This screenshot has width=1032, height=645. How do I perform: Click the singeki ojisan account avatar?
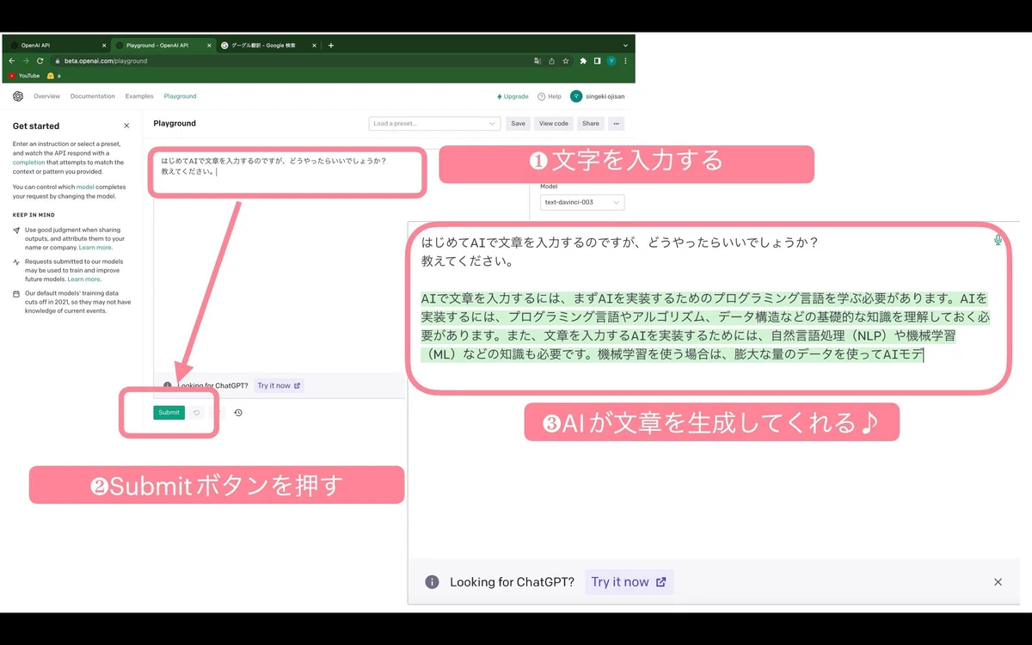[x=576, y=96]
